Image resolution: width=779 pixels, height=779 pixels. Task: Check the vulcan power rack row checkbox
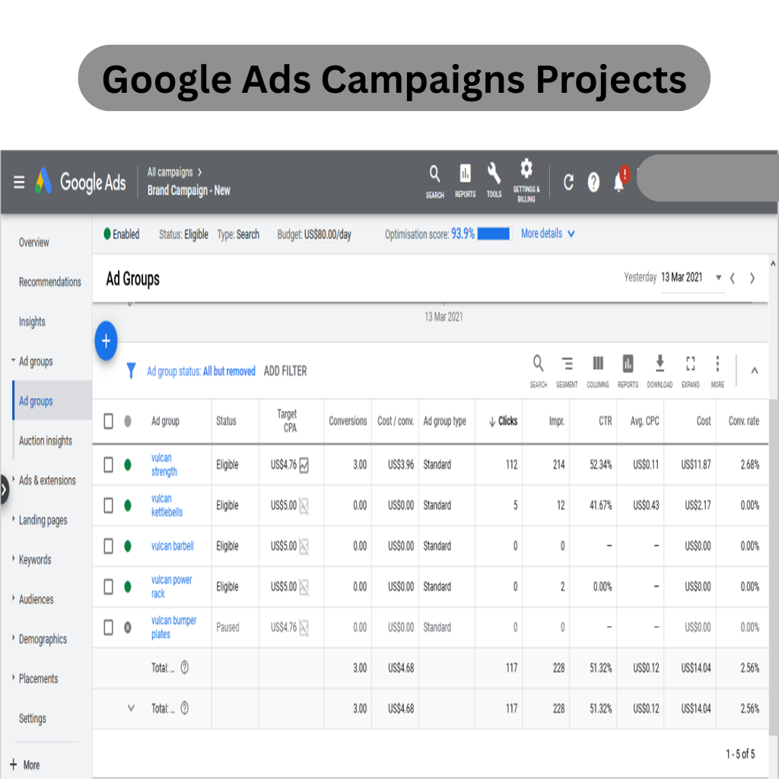[108, 587]
